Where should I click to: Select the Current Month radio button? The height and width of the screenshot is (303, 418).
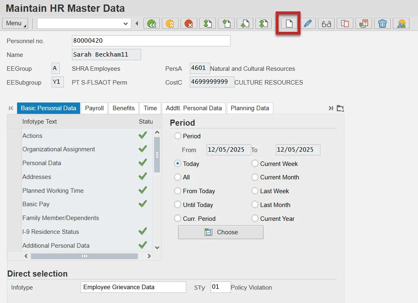pyautogui.click(x=255, y=177)
